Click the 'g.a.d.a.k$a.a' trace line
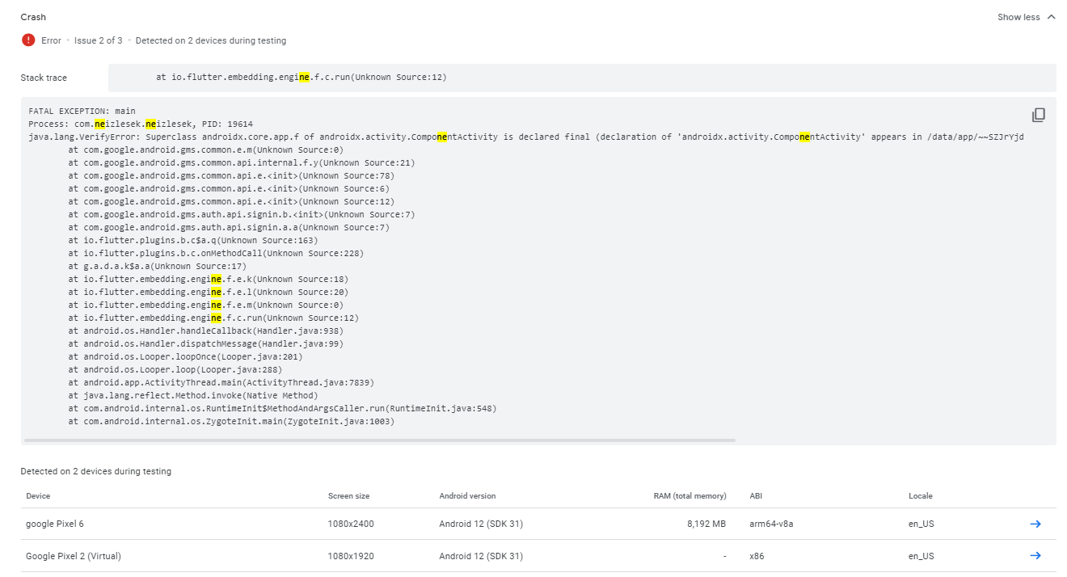 157,266
